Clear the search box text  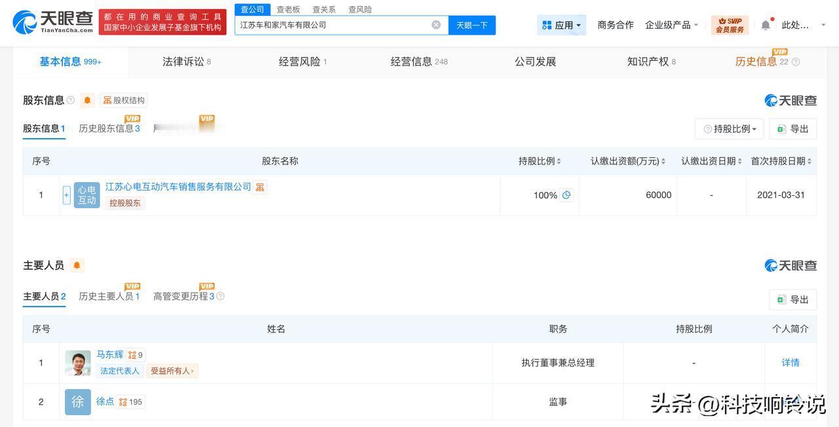pos(436,25)
